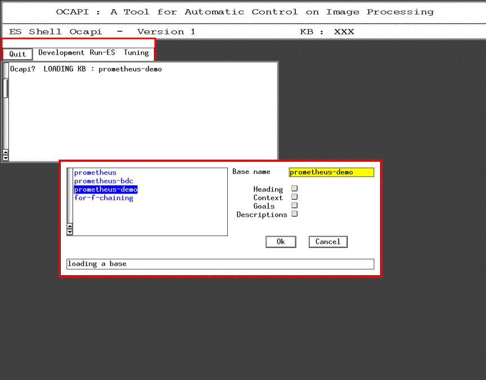Enable the Context checkbox
This screenshot has width=486, height=380.
[294, 196]
